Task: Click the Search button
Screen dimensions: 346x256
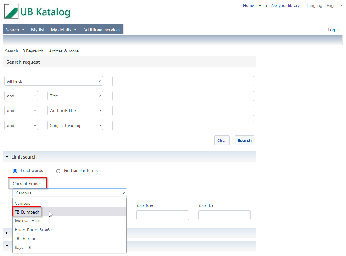Action: click(x=244, y=140)
